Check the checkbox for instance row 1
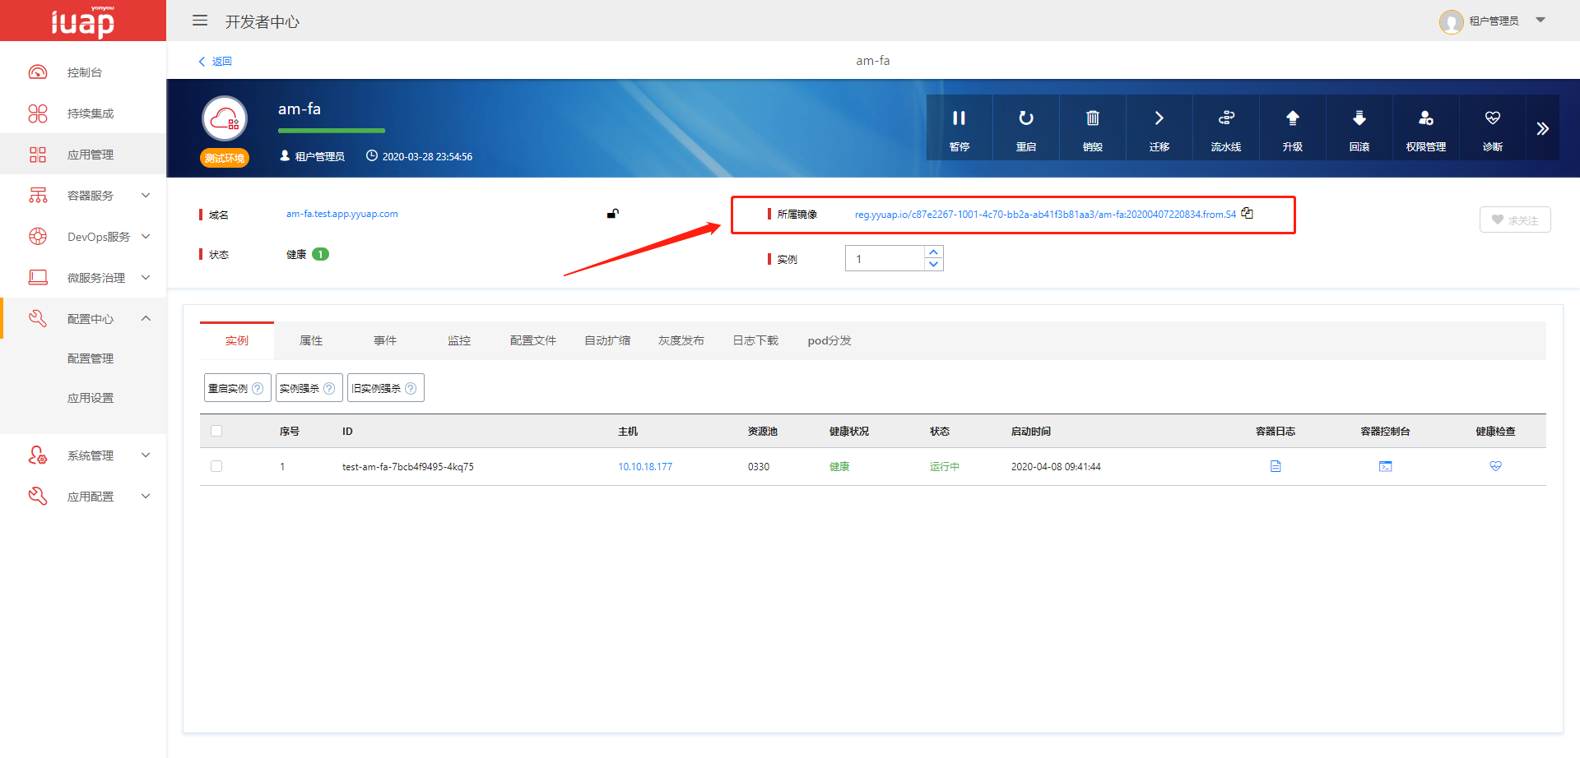 point(216,466)
